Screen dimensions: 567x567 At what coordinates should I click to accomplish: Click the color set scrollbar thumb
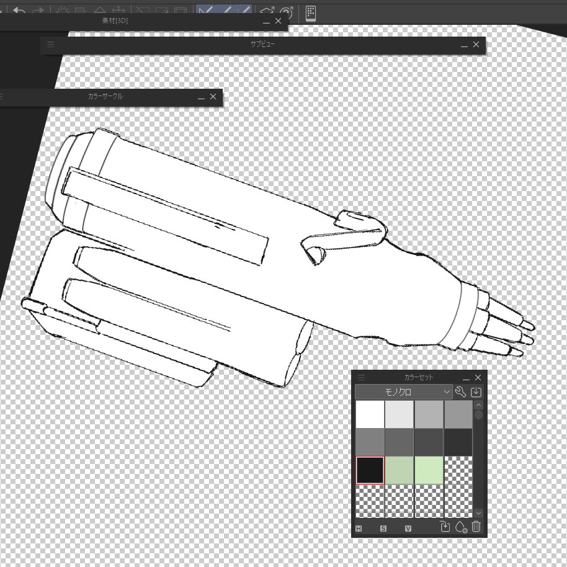point(478,415)
